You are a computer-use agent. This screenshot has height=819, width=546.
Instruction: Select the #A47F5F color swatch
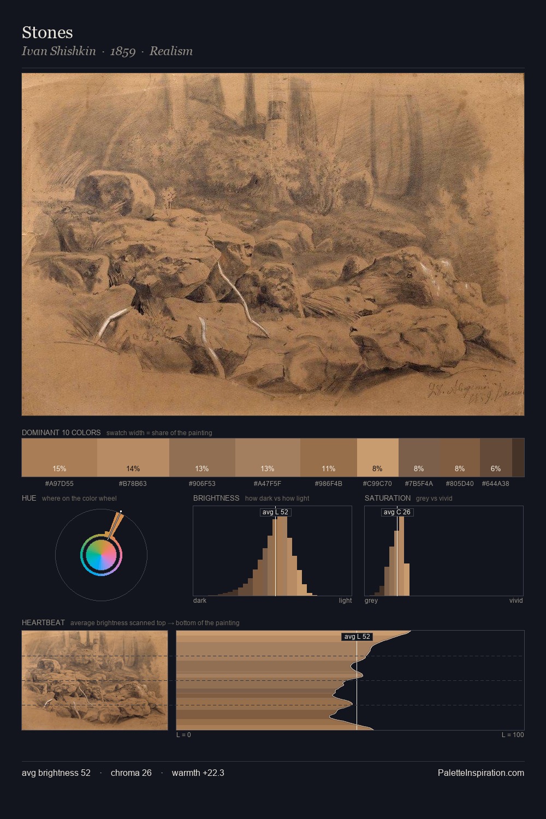click(268, 458)
